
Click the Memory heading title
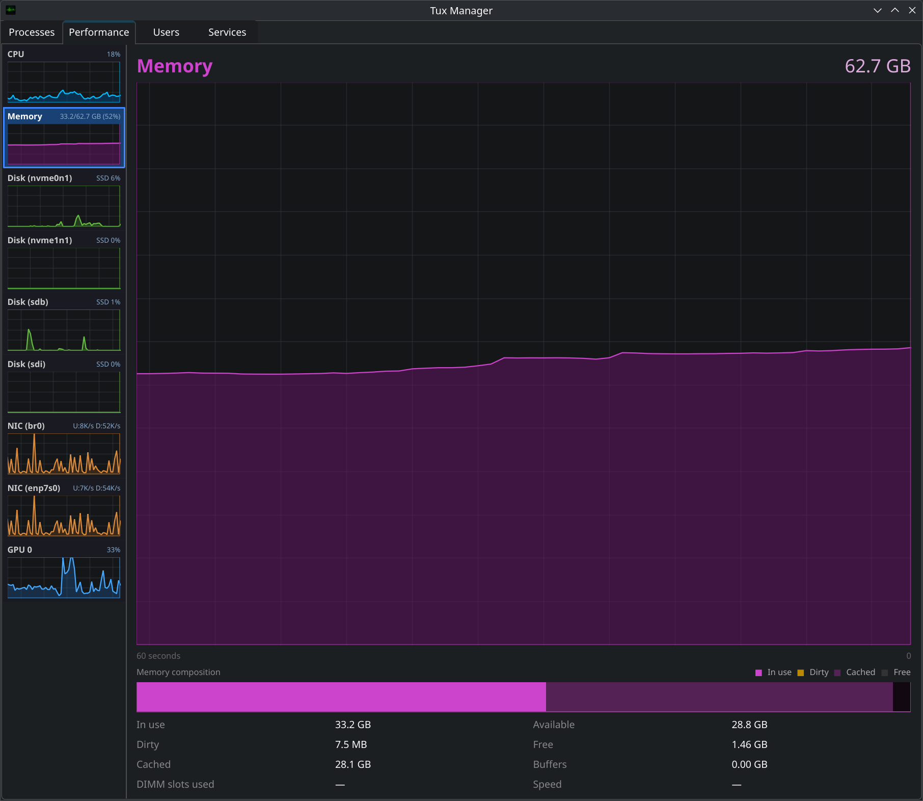pyautogui.click(x=175, y=66)
